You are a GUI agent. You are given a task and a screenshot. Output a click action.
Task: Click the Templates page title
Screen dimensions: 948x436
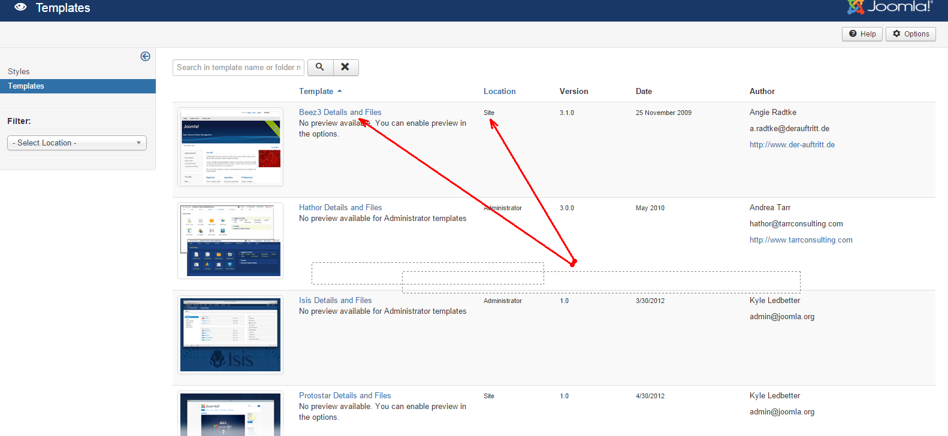(63, 8)
